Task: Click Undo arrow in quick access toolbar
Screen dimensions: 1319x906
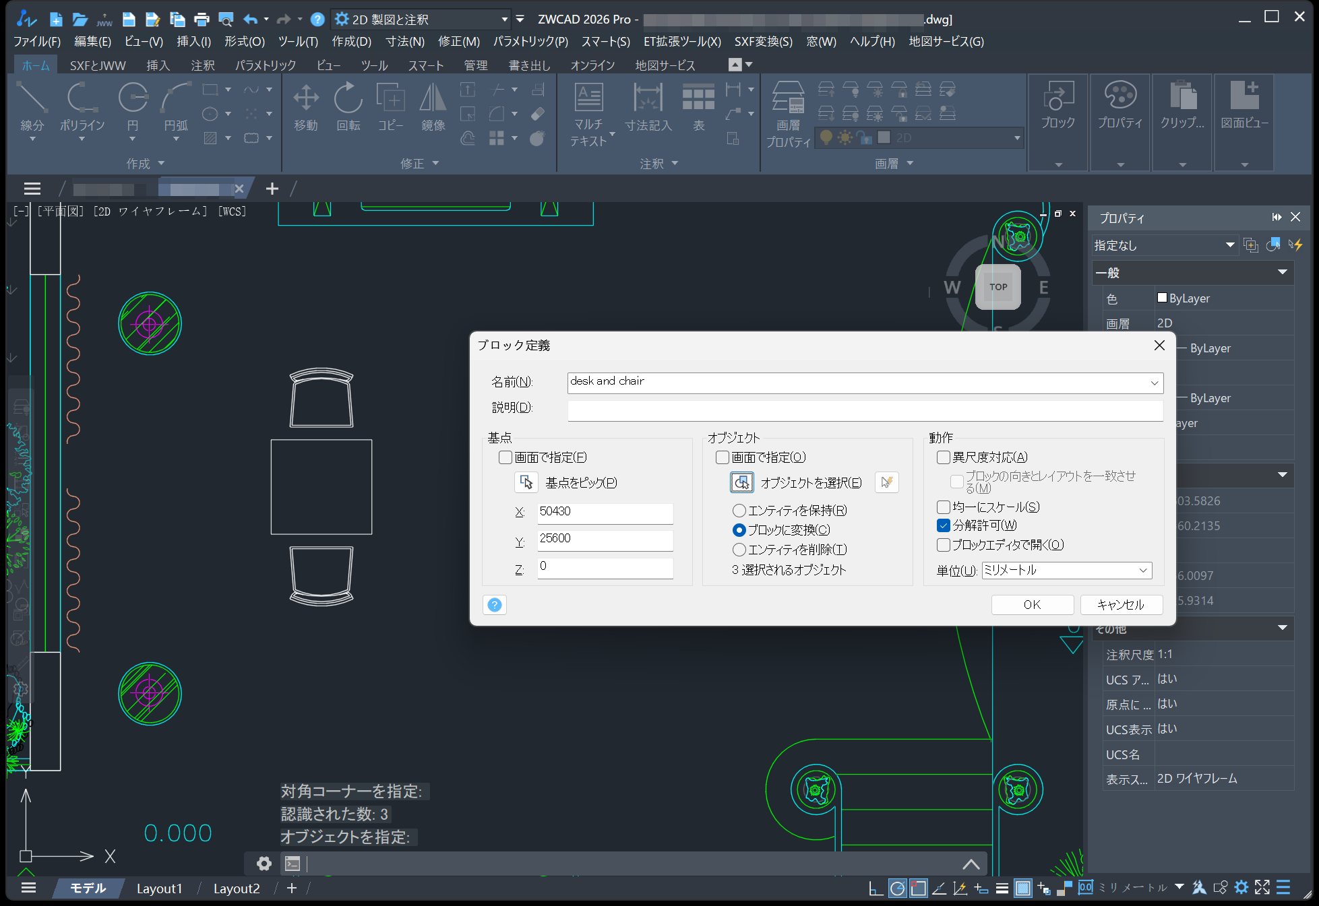Action: click(250, 20)
